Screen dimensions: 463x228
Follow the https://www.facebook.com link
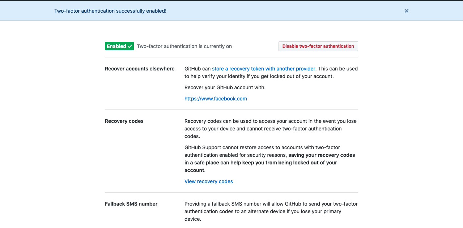(x=216, y=99)
